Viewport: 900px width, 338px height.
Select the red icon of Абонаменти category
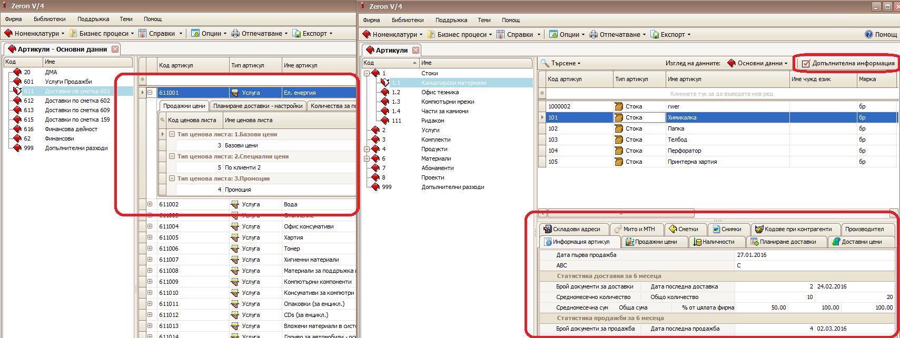click(x=375, y=168)
